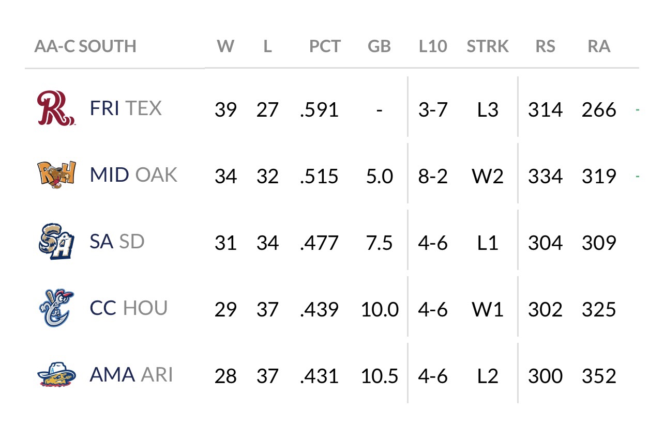The image size is (664, 428).
Task: Click the Frisco RoughRiders team logo
Action: [56, 108]
